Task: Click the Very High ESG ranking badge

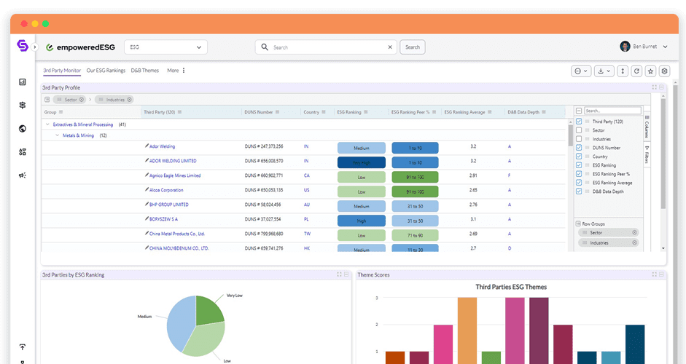Action: click(362, 162)
